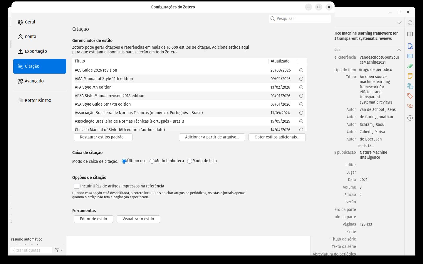Click the Geral gear icon
The width and height of the screenshot is (423, 264).
(20, 22)
